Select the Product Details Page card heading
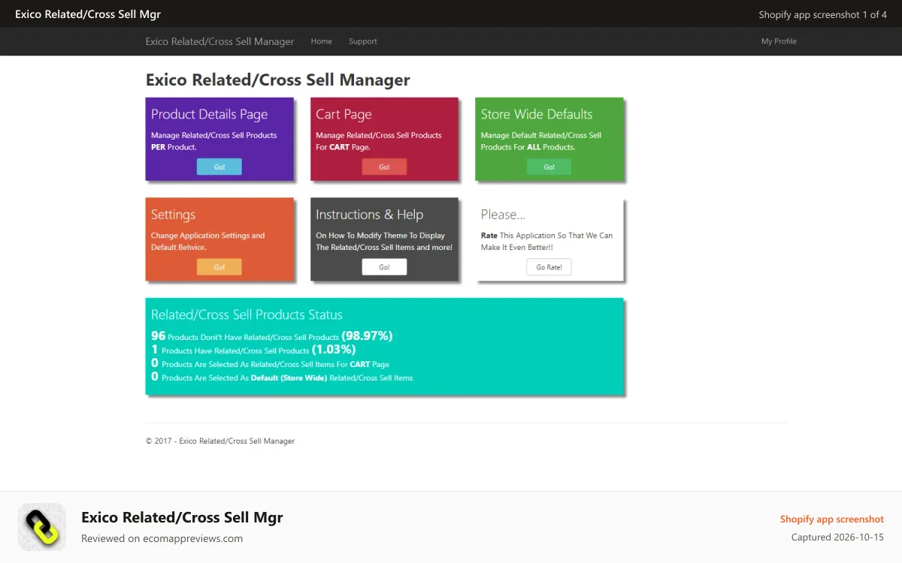The height and width of the screenshot is (563, 902). (209, 114)
